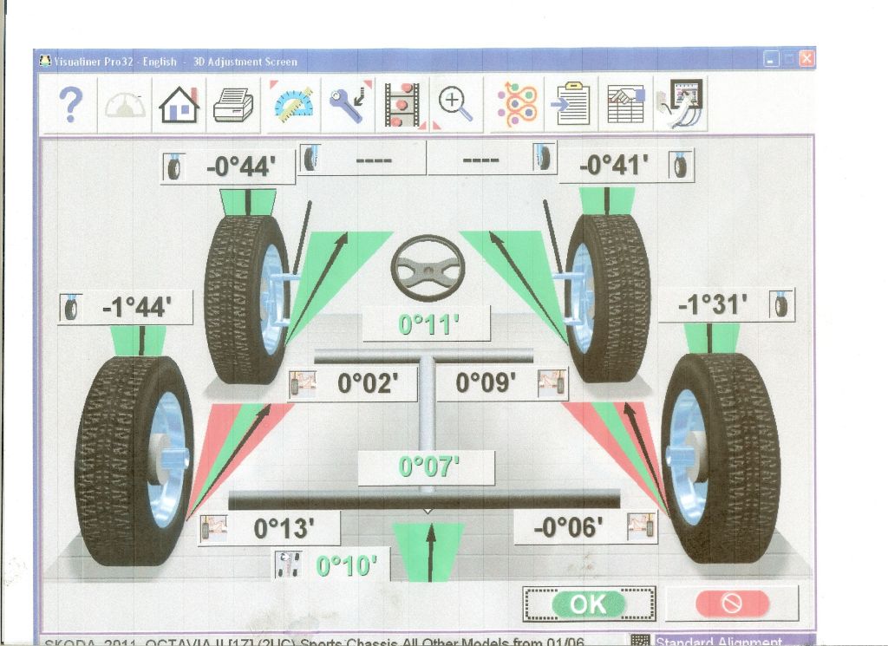The height and width of the screenshot is (646, 888).
Task: Click rear right camber wheel icon
Action: [781, 305]
